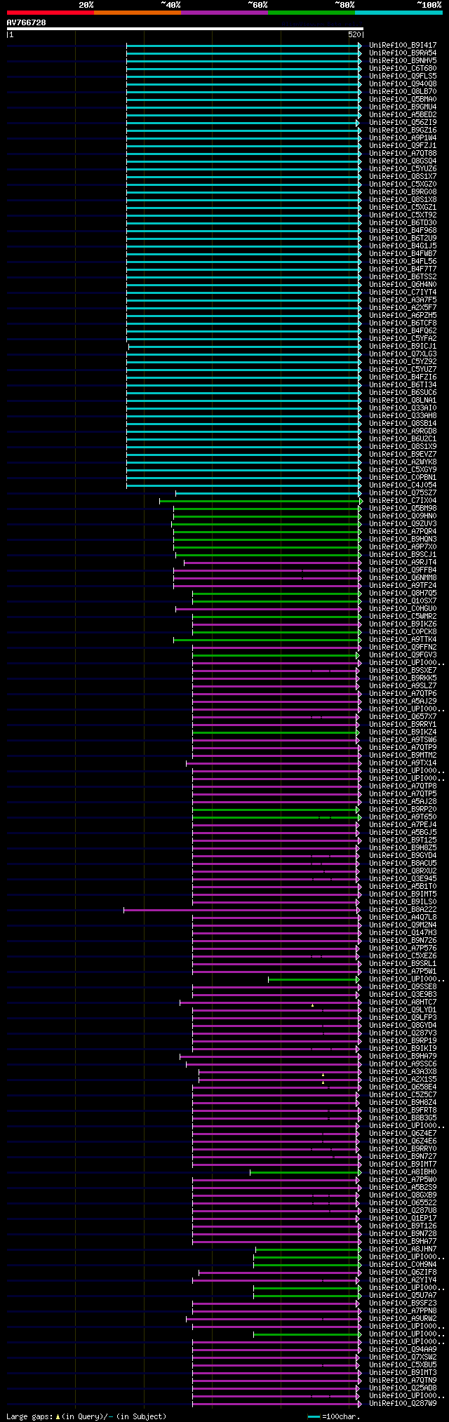Select hit label UniRef100_A9TX14
This screenshot has width=449, height=1422.
tap(403, 763)
